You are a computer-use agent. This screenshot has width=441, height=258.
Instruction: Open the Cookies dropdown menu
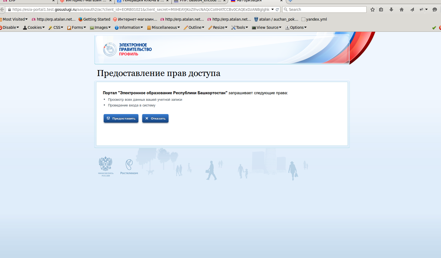[34, 27]
